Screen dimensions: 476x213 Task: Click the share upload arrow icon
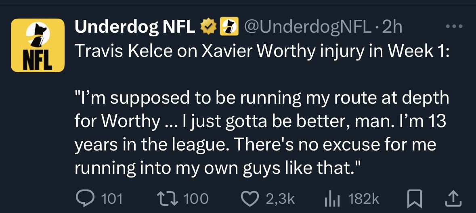453,198
